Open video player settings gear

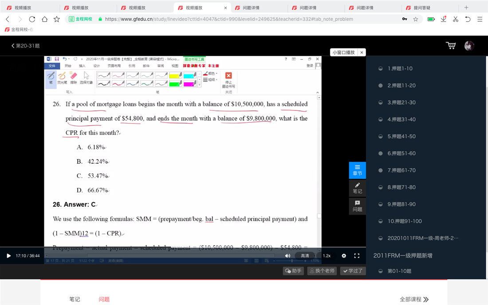pos(343,255)
